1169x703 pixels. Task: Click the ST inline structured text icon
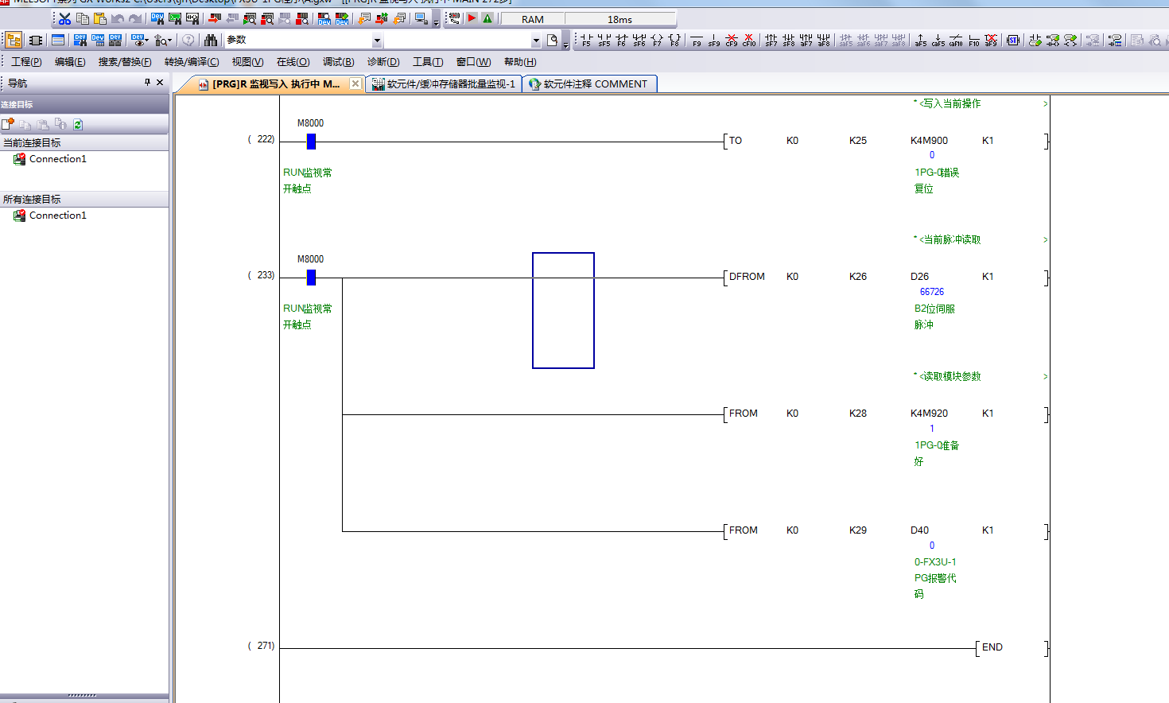[x=1012, y=40]
